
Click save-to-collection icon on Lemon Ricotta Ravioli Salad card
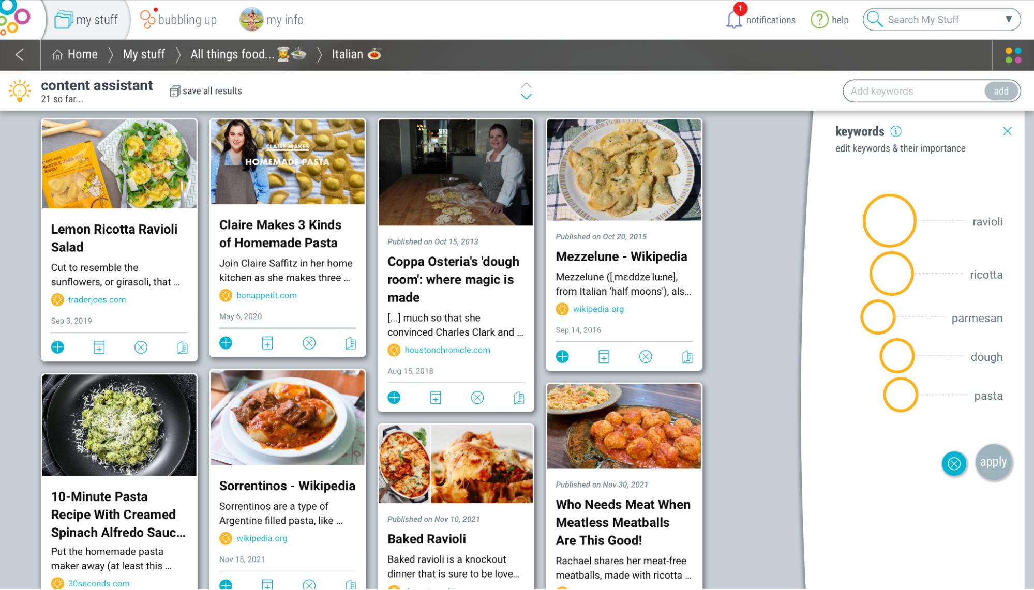click(99, 347)
